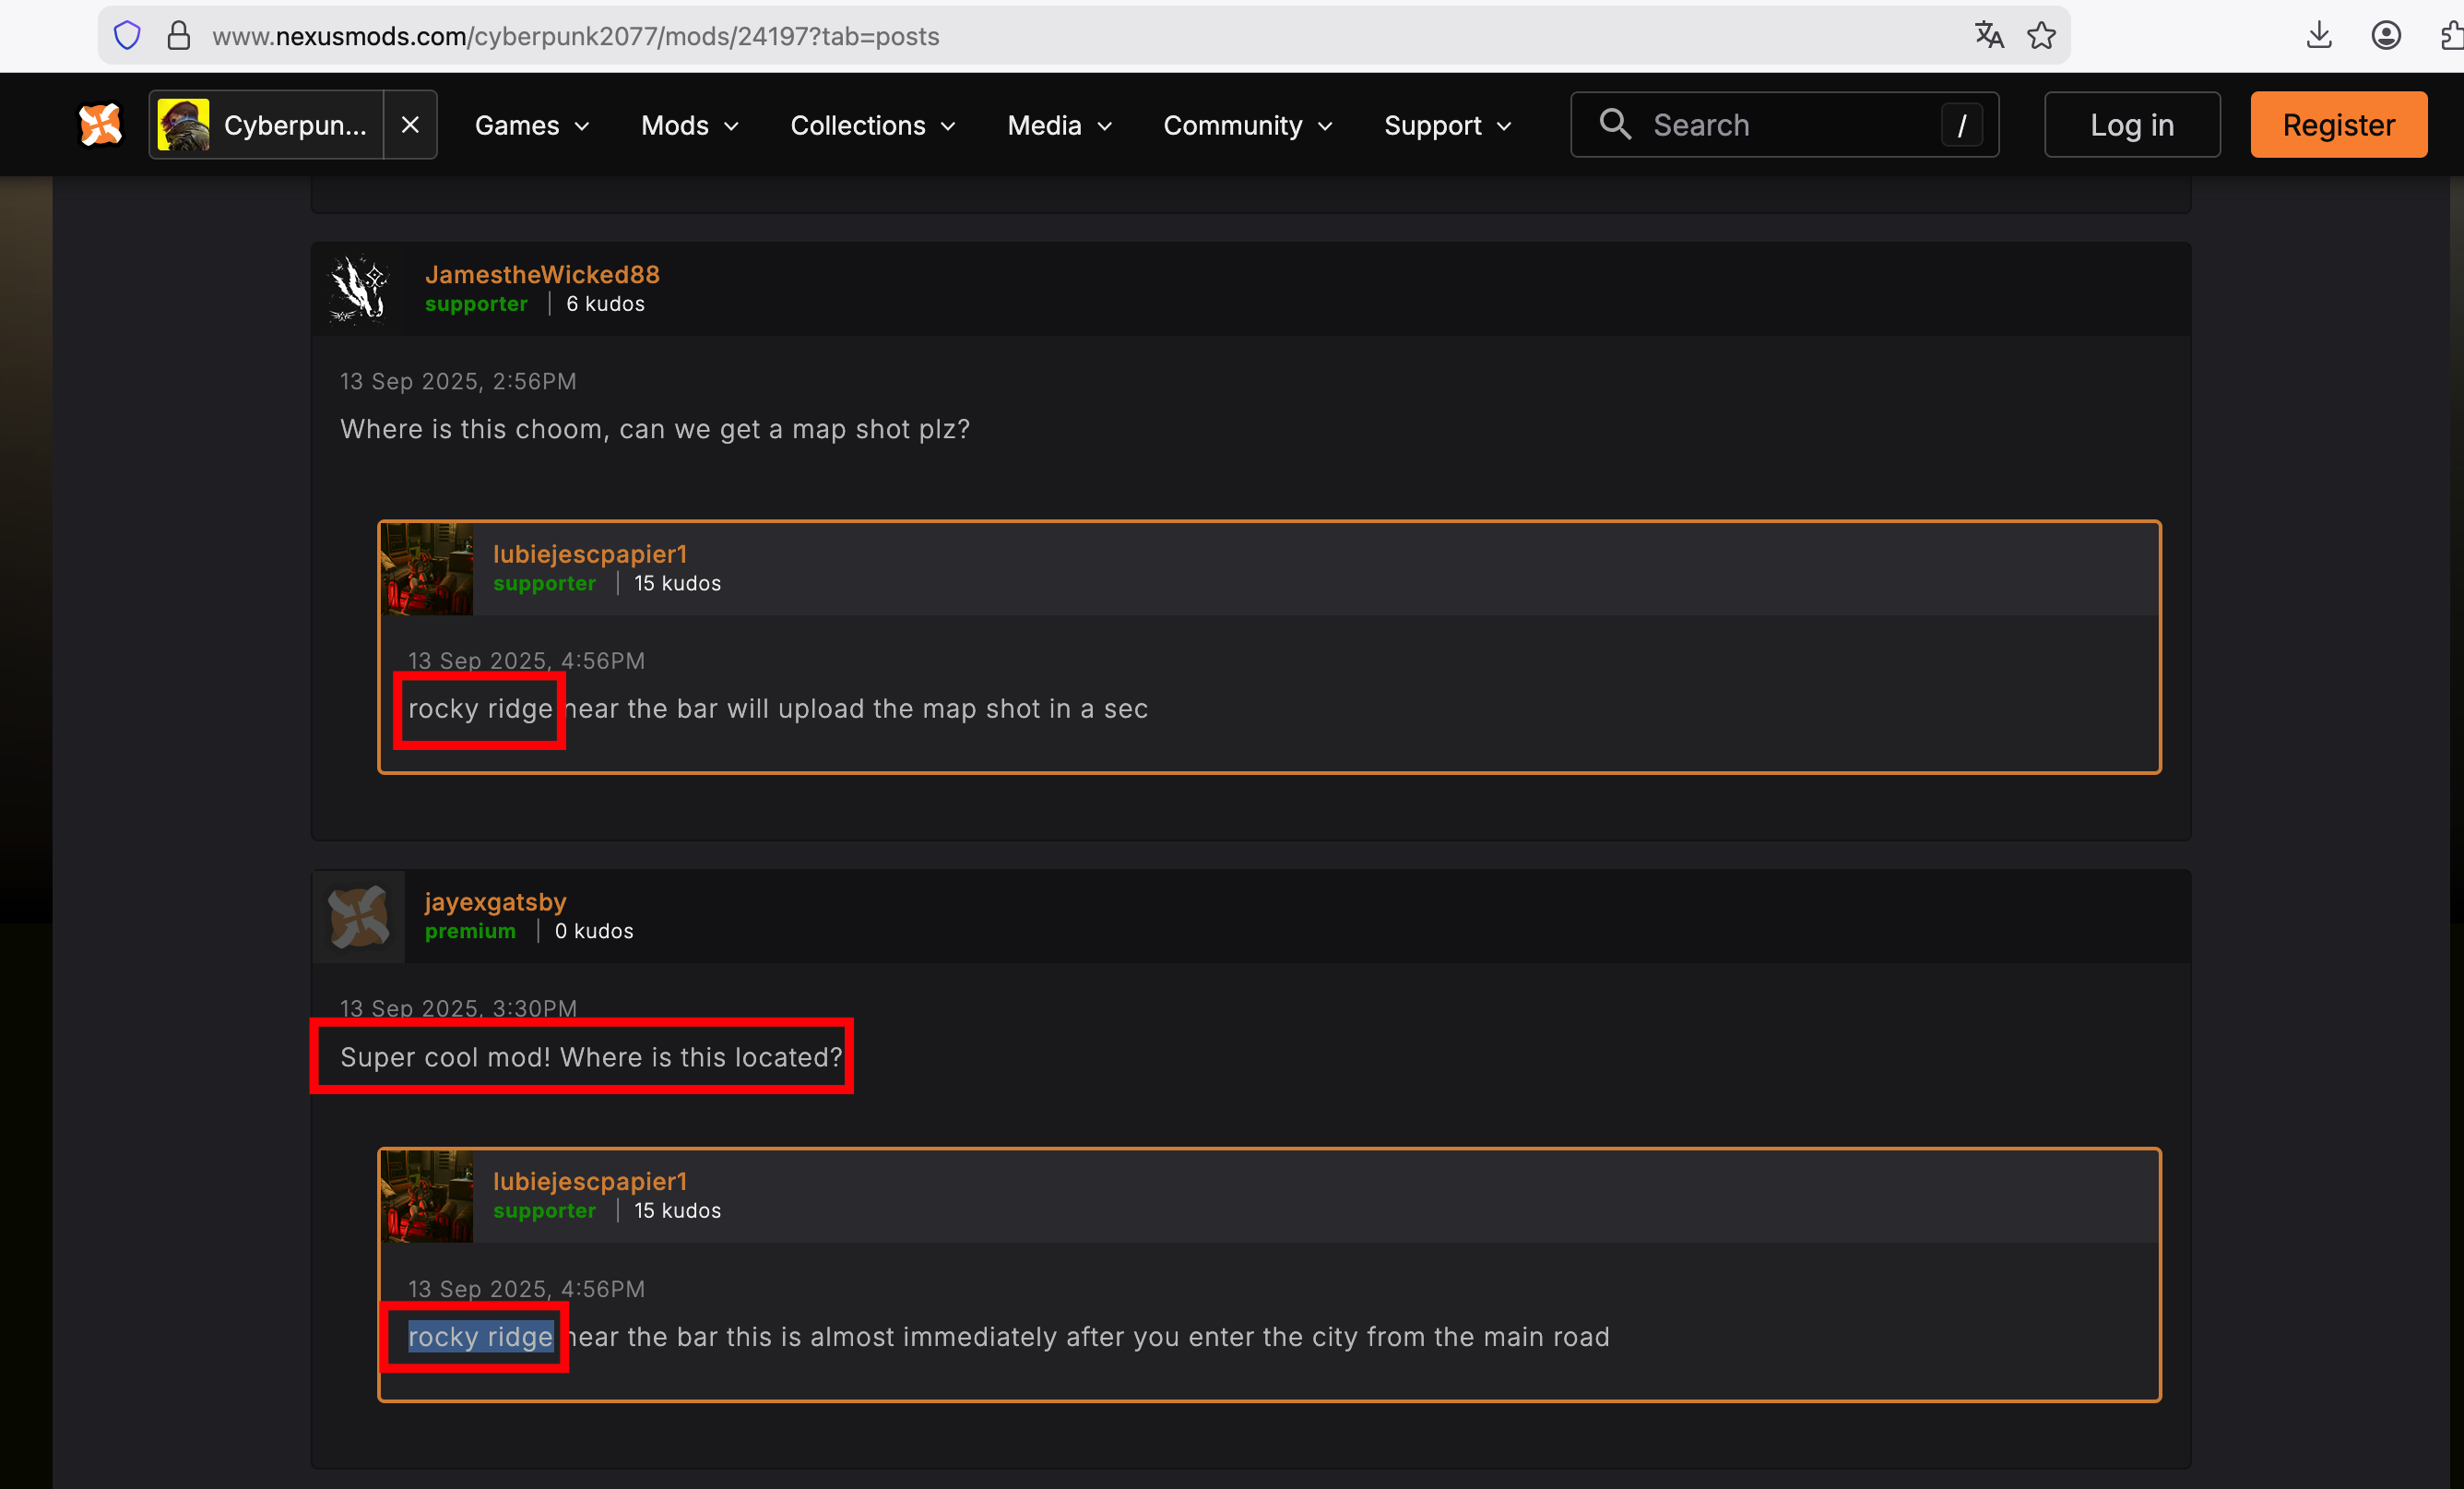Open the browser downloads icon

(x=2319, y=36)
